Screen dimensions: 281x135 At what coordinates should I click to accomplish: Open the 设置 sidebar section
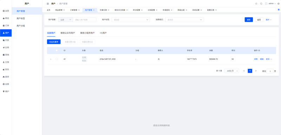(x=6, y=84)
